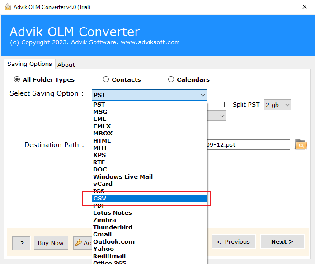Open the About tab
This screenshot has height=264, width=315.
click(66, 65)
